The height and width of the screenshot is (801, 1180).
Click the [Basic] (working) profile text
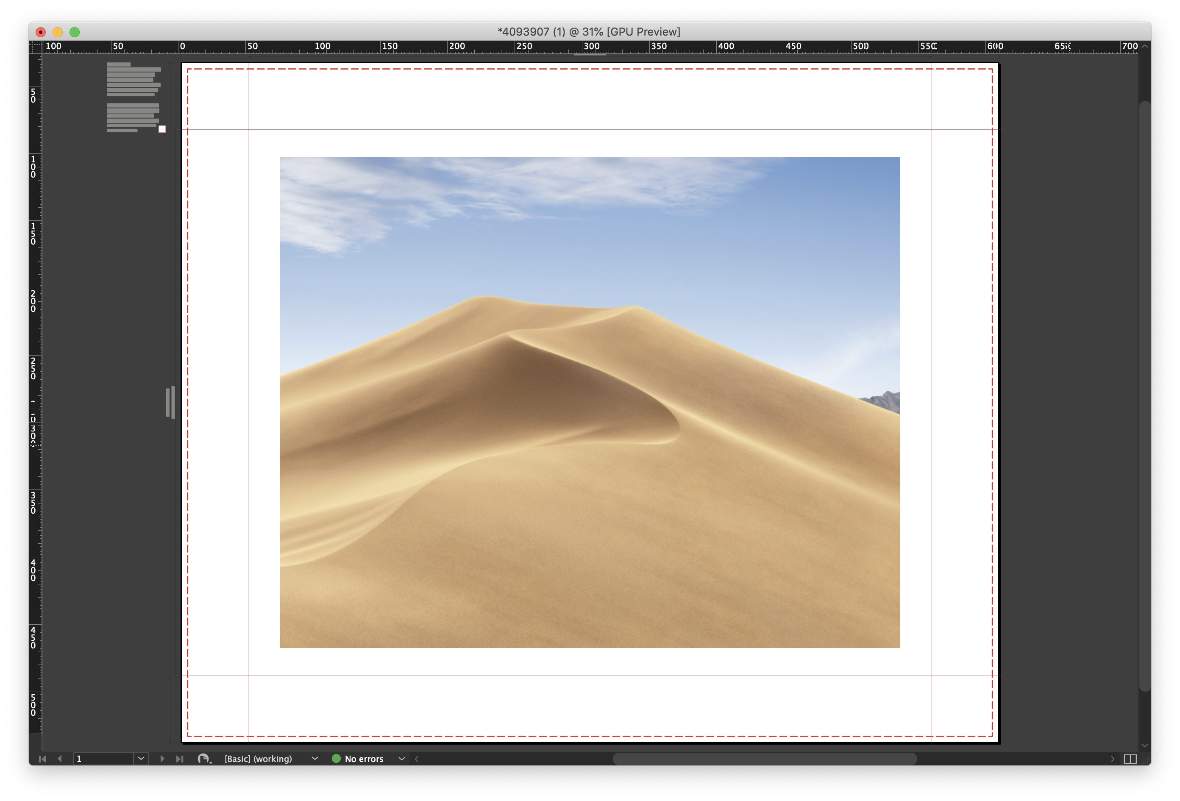[x=258, y=759]
